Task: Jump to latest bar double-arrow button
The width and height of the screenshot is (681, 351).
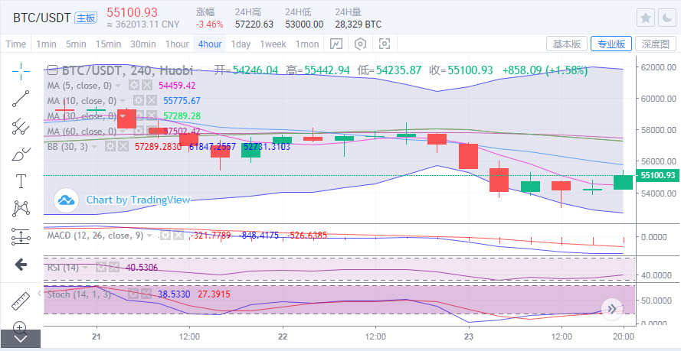Action: (612, 309)
